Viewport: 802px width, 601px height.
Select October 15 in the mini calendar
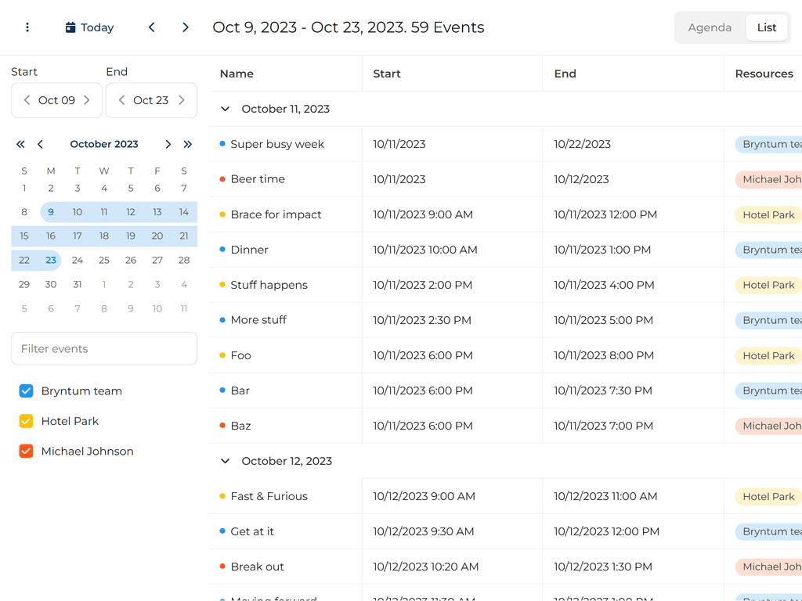point(24,236)
